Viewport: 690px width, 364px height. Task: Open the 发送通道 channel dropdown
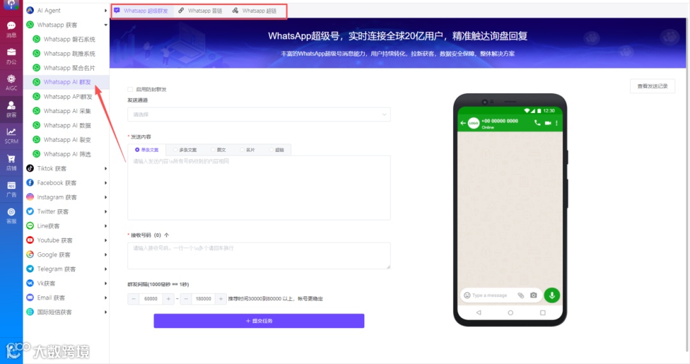click(259, 114)
